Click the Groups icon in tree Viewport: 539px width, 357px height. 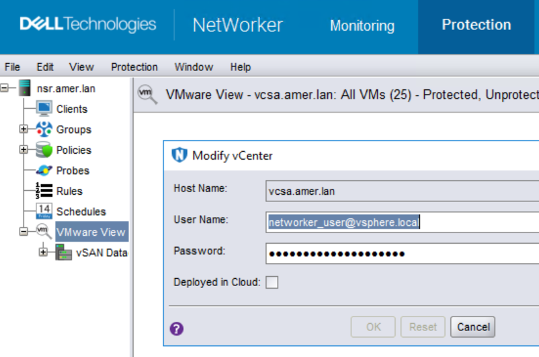click(x=44, y=129)
